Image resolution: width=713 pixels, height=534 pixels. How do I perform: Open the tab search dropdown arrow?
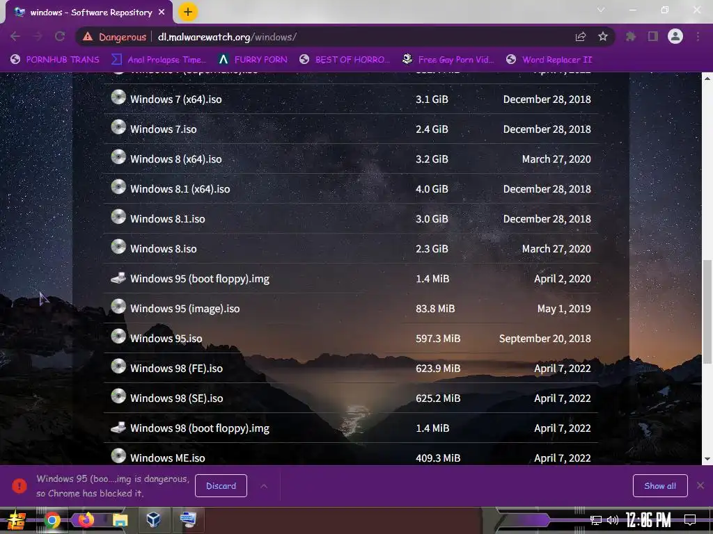click(x=601, y=10)
